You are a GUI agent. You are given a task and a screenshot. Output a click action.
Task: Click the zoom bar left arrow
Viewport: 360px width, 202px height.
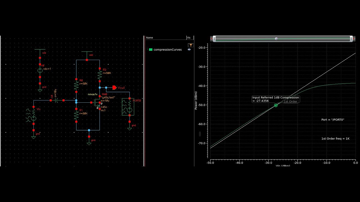click(211, 39)
